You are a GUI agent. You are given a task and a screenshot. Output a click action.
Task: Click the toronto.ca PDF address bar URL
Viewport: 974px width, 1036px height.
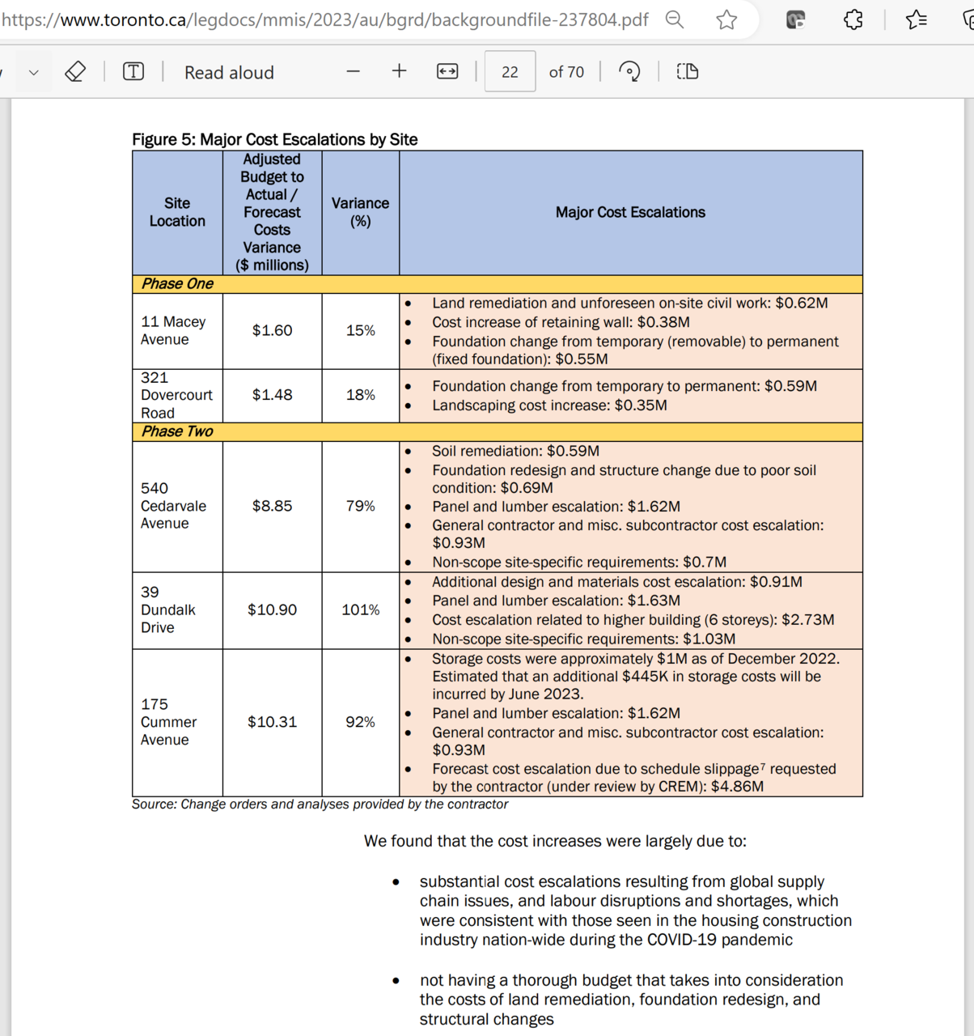[x=324, y=19]
